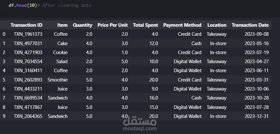Click the Transaction ID column header
The image size is (280, 134).
point(26,25)
